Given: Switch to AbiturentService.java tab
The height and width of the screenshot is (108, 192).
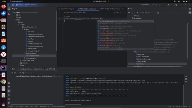Looking at the screenshot, I should pyautogui.click(x=66, y=9).
